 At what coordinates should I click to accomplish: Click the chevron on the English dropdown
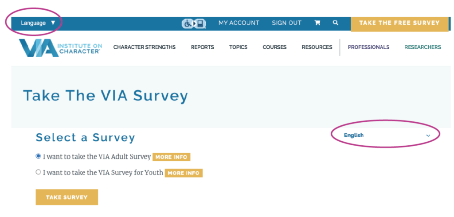[428, 136]
